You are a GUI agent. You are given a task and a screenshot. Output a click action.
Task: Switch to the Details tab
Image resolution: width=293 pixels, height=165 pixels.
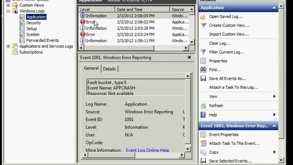[x=109, y=69]
